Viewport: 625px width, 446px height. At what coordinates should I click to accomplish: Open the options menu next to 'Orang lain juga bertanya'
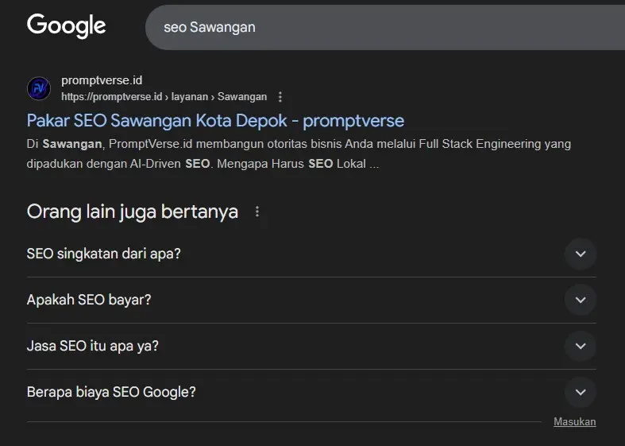tap(257, 211)
